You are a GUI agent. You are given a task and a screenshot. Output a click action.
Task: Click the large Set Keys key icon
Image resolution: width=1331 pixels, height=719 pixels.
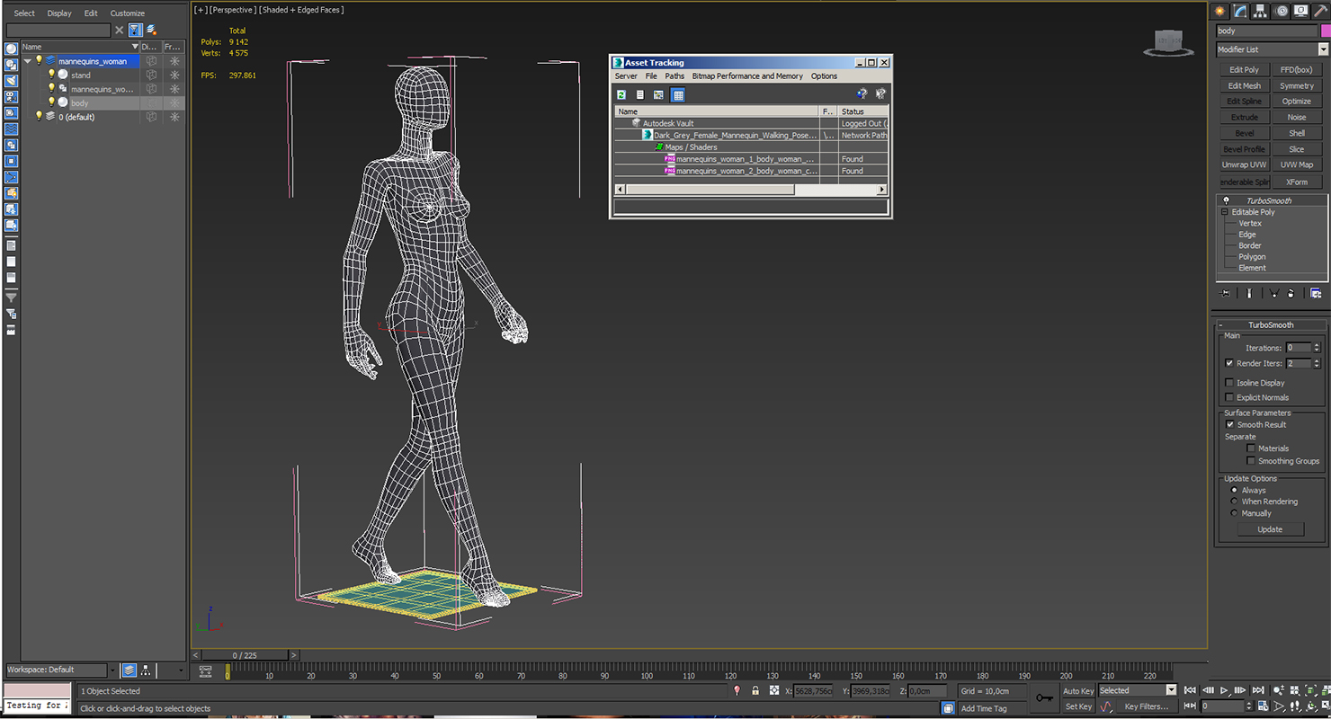tap(1044, 697)
